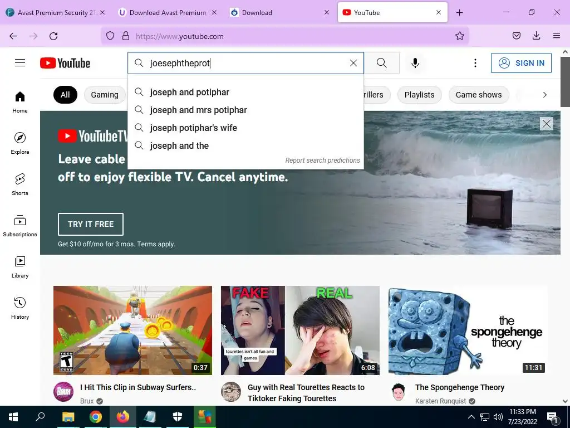
Task: Click the magnifier search button
Action: tap(382, 63)
